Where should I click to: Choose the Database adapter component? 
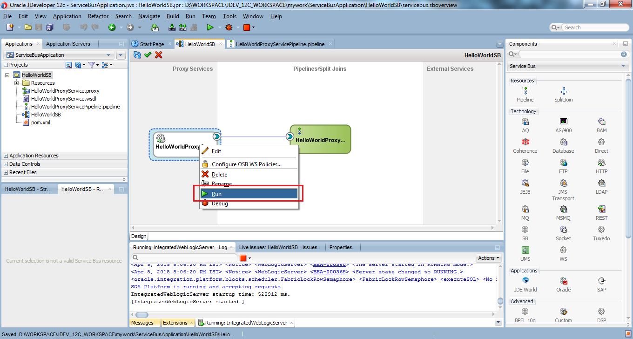click(563, 146)
